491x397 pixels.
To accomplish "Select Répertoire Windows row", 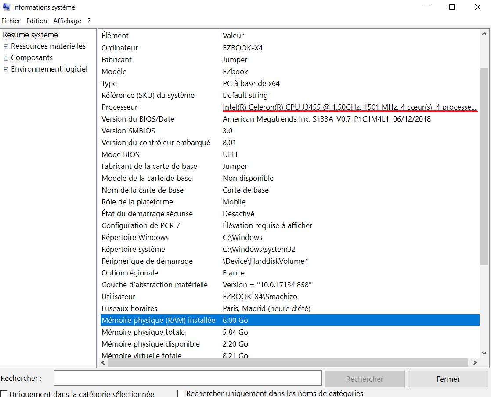I will (x=290, y=238).
